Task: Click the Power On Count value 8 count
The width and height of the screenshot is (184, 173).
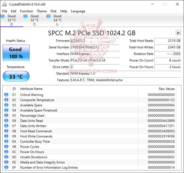Action: (x=168, y=60)
